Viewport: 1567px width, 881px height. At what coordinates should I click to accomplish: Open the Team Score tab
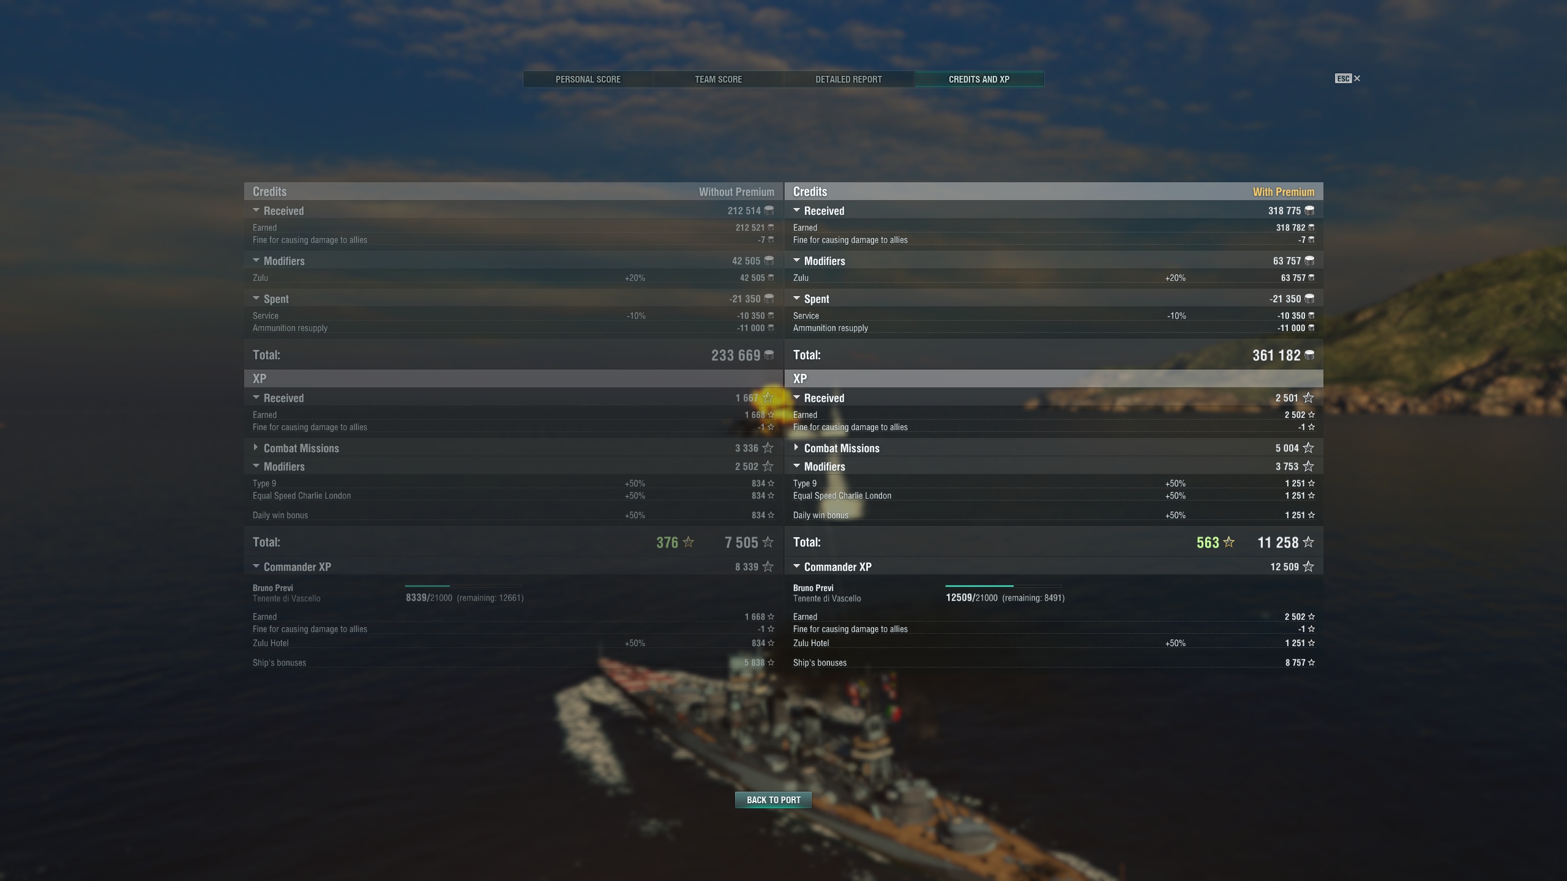click(718, 80)
